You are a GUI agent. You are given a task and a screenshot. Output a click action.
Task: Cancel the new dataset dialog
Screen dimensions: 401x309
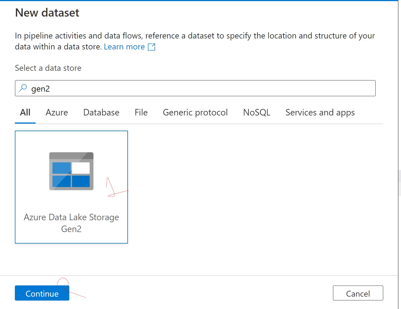358,293
